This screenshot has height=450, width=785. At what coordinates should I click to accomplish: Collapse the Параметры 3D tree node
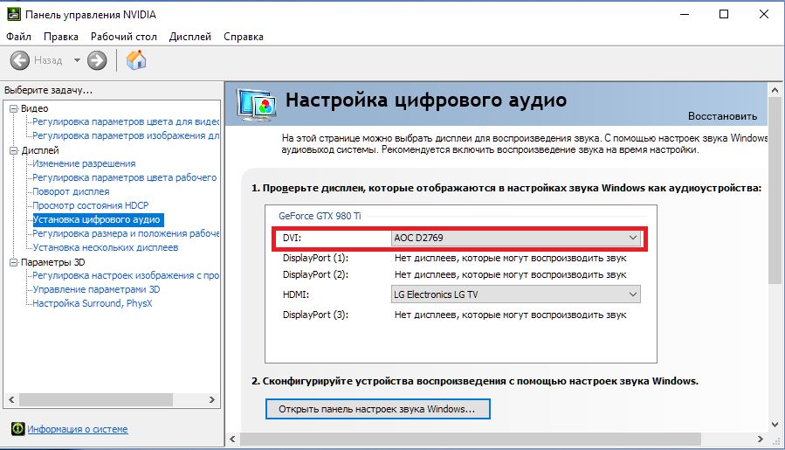(13, 262)
